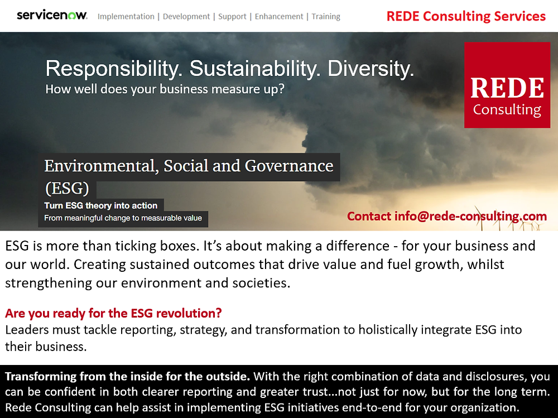Select the Development header item
This screenshot has width=558, height=418.
186,16
